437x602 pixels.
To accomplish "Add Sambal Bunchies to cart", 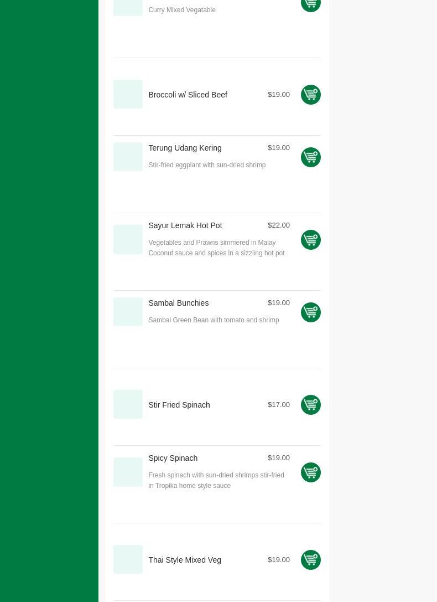I will click(x=310, y=312).
